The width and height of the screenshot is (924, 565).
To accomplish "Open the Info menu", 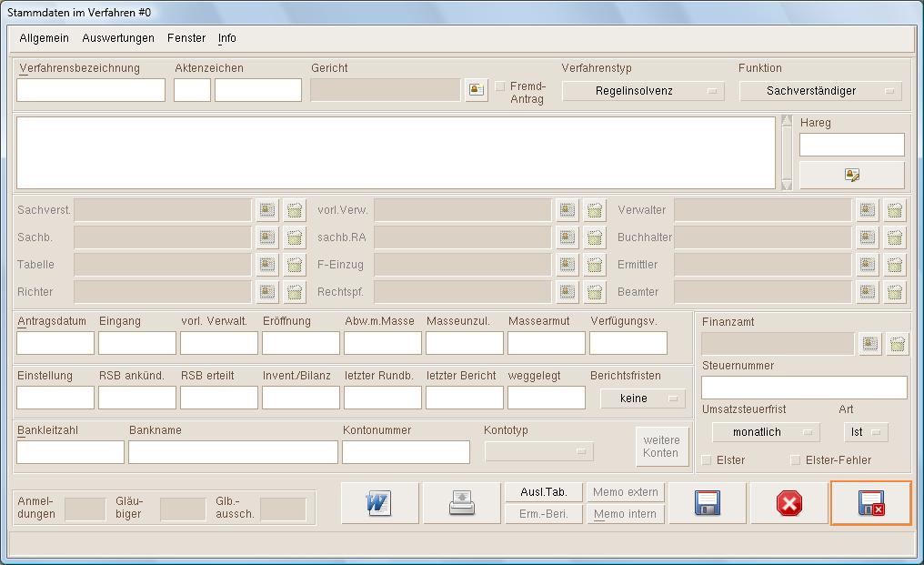I will tap(226, 38).
